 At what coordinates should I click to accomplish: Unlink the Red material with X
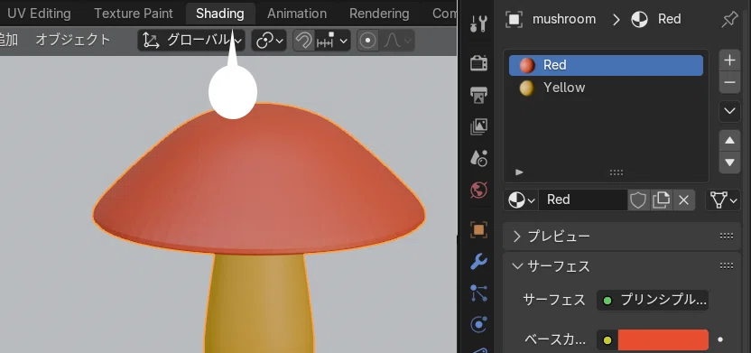[x=683, y=200]
